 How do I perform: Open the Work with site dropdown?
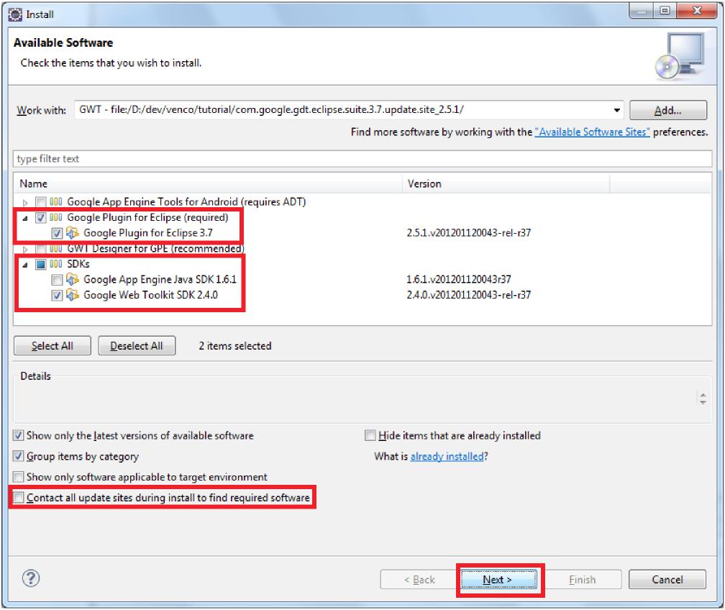(616, 110)
